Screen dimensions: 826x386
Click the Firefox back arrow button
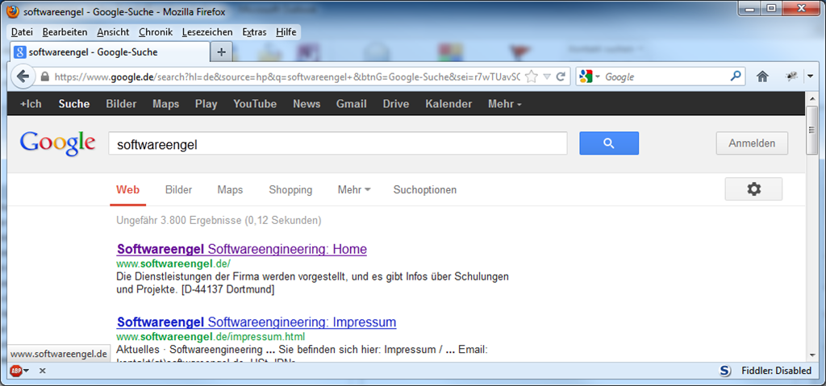tap(23, 77)
